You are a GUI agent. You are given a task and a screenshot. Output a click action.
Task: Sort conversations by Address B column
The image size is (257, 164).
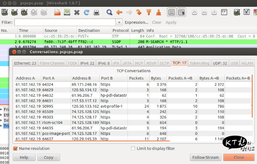85,78
